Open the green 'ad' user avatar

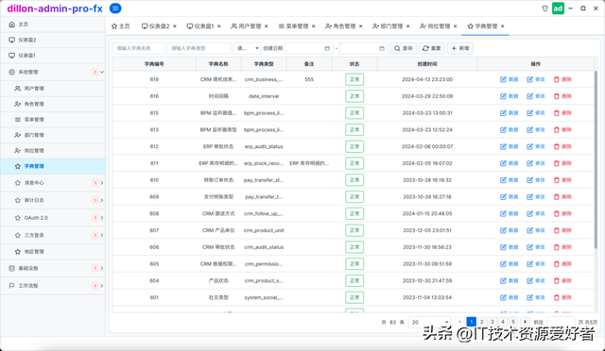point(558,8)
